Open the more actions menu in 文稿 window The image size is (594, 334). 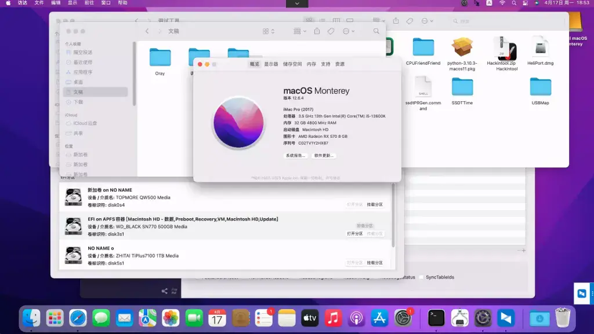[x=349, y=31]
